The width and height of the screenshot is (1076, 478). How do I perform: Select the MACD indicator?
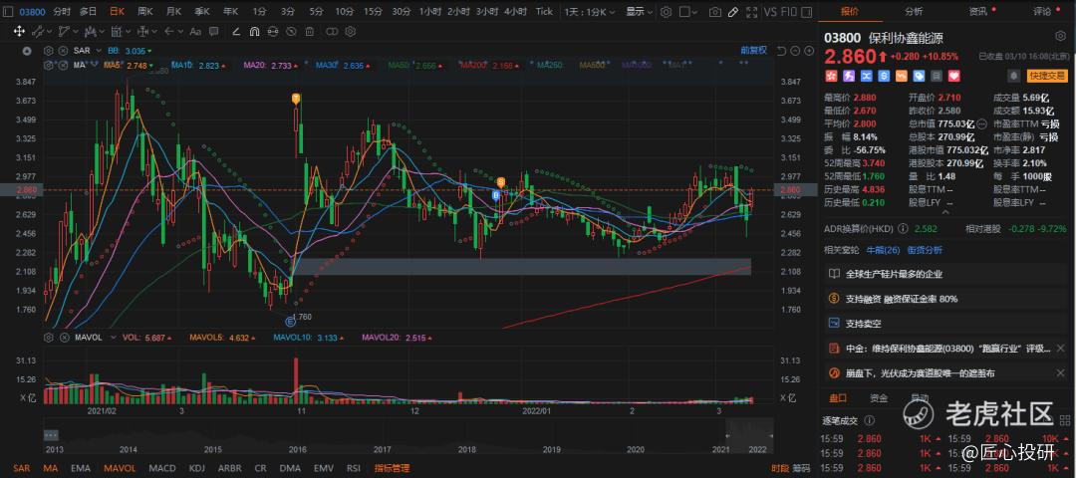click(x=162, y=468)
